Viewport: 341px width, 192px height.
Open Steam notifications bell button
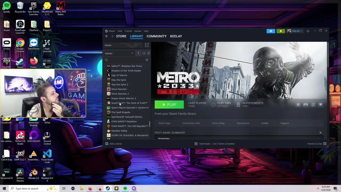click(x=281, y=31)
